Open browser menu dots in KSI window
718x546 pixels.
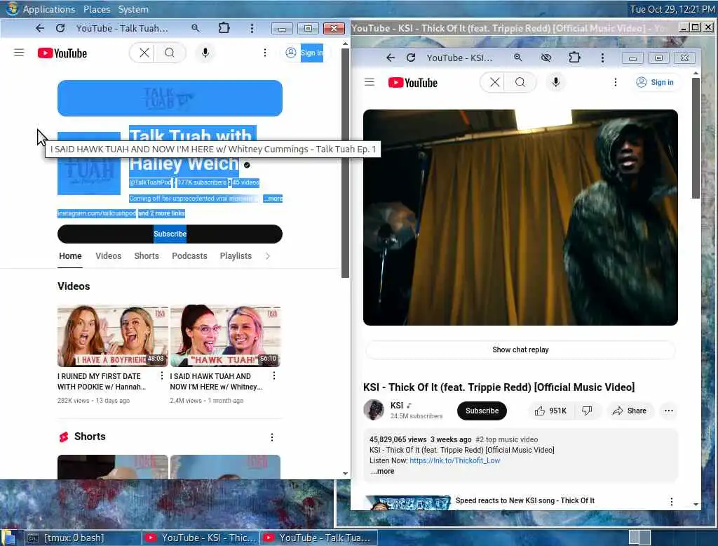point(602,58)
